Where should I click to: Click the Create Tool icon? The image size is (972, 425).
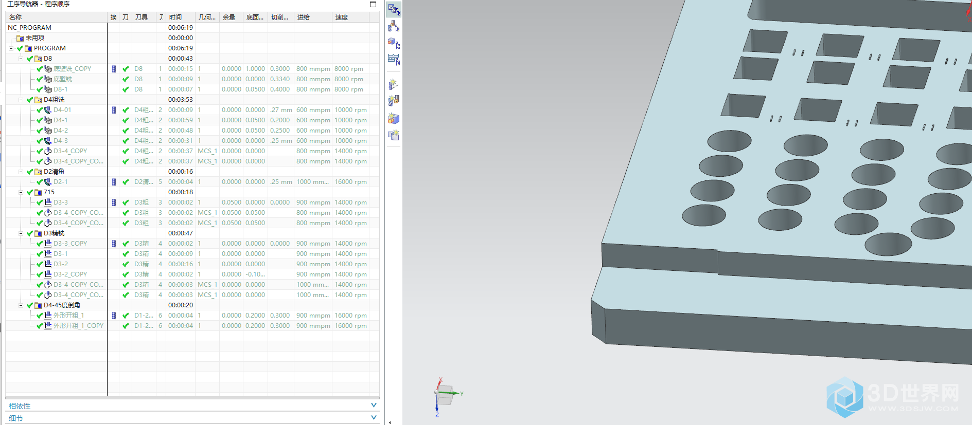point(394,101)
